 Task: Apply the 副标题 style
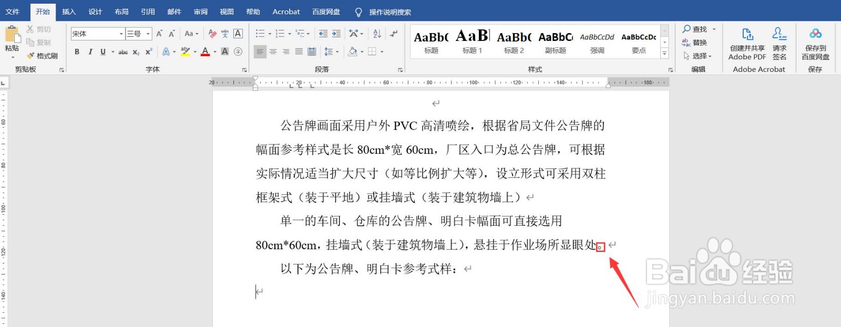555,41
